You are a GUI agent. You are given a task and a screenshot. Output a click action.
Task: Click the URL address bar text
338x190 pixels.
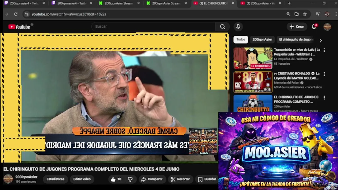coord(69,14)
